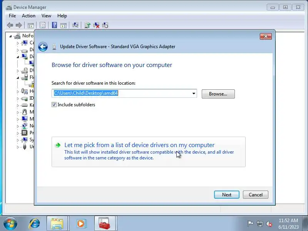Screen dimensions: 308x231
Task: Click the Next button
Action: pos(227,195)
